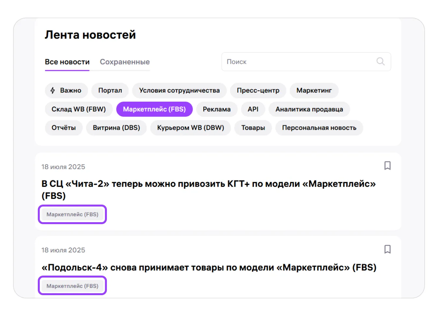Filter news by Портал
The height and width of the screenshot is (316, 438).
pyautogui.click(x=110, y=90)
